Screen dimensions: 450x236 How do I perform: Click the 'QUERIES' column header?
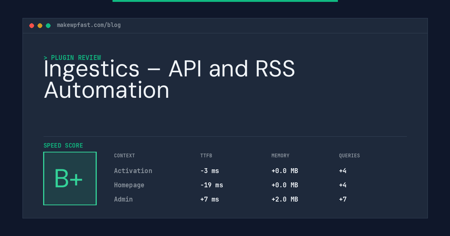pos(349,156)
